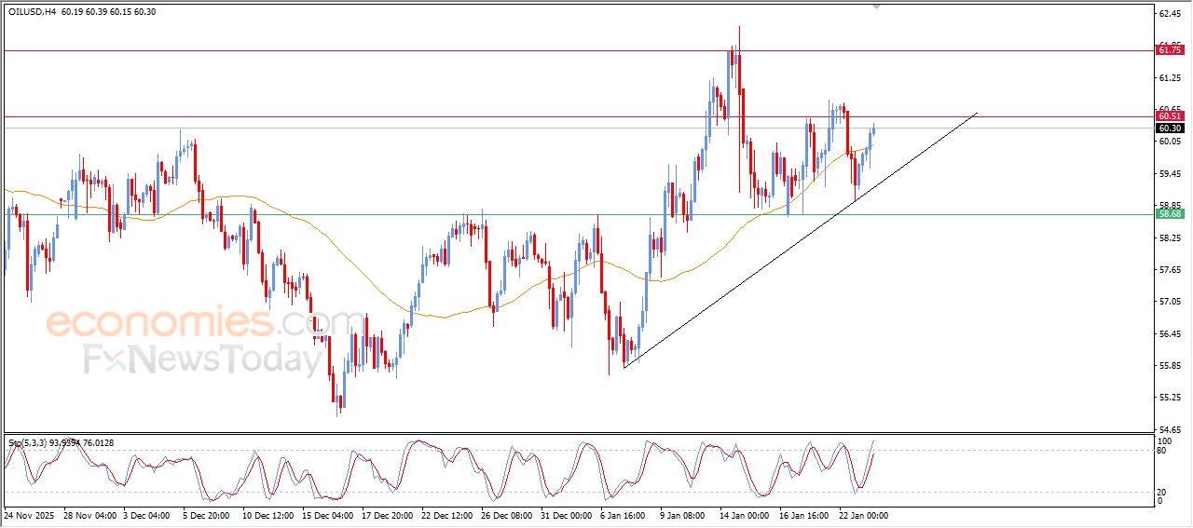Image resolution: width=1193 pixels, height=528 pixels.
Task: Select the red 61.75 price label
Action: [1170, 50]
